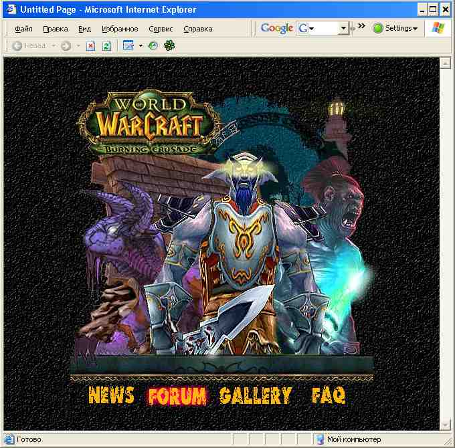
Task: Open the Сервис menu
Action: pyautogui.click(x=161, y=29)
